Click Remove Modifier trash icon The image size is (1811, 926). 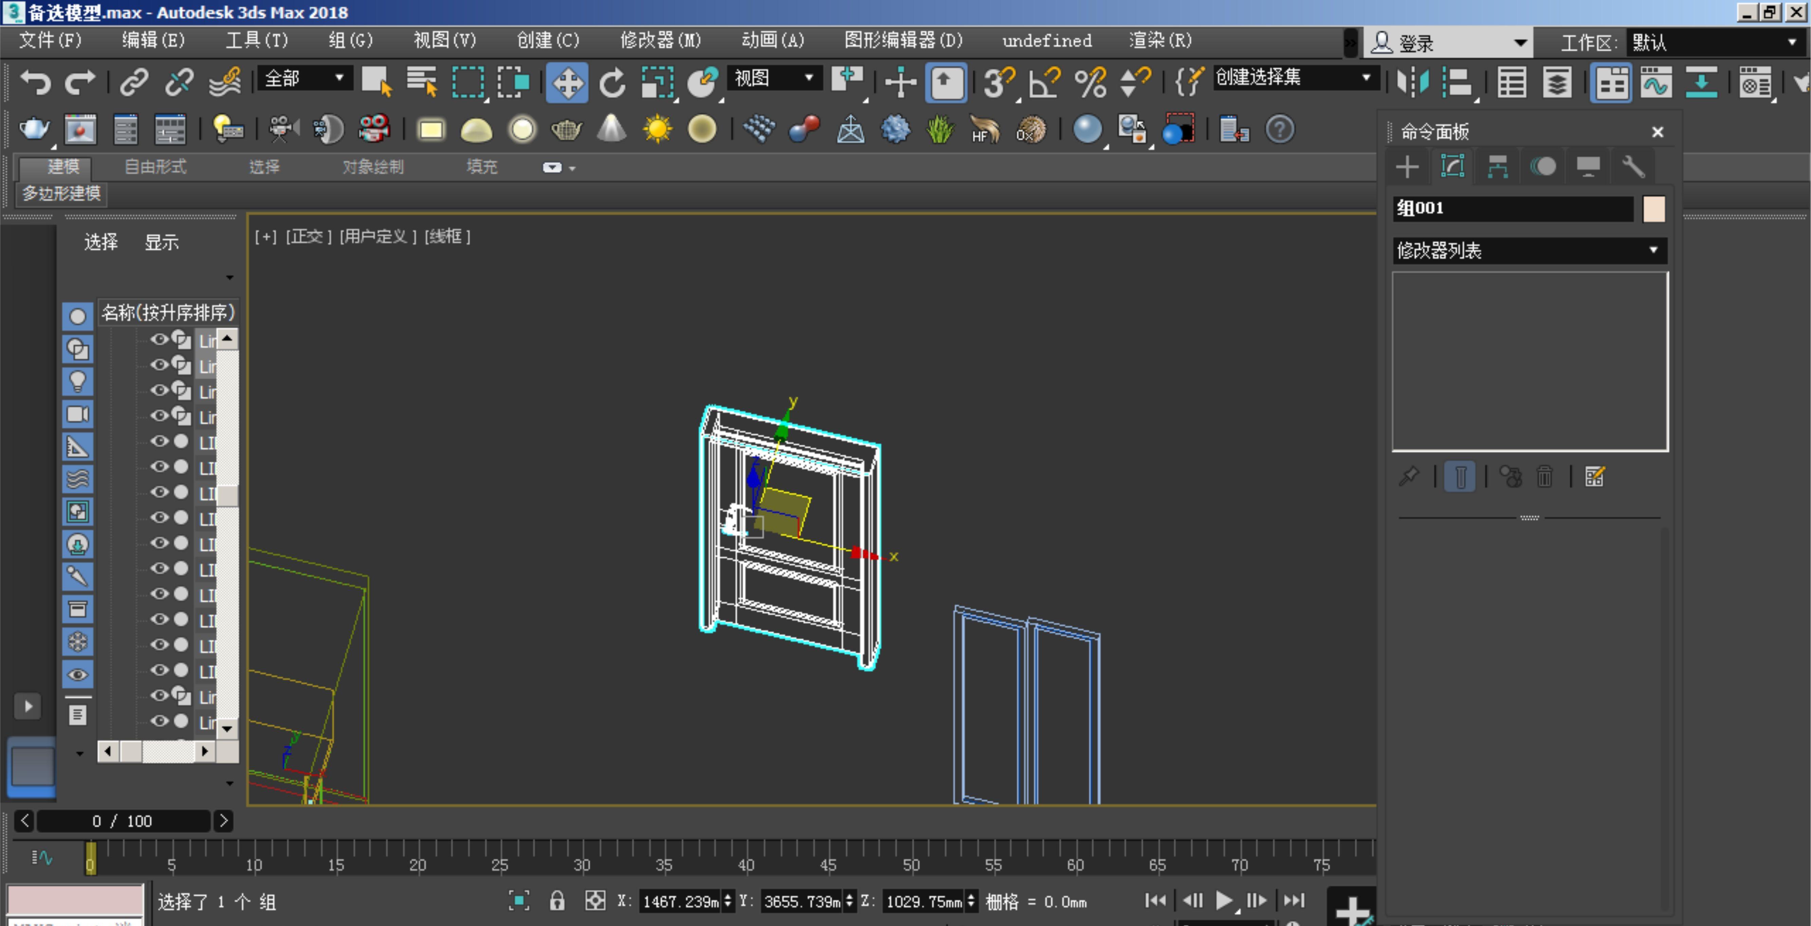point(1544,477)
